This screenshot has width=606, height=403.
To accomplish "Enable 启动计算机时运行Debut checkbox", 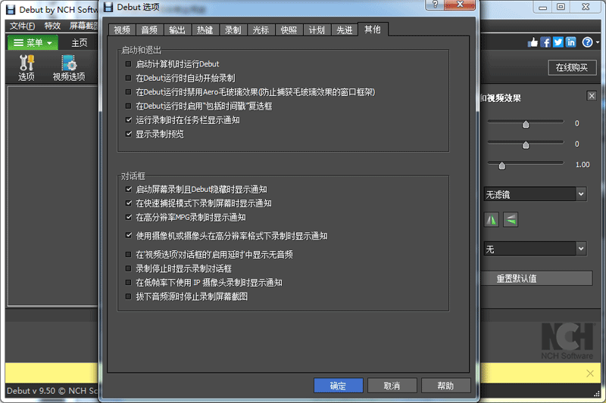I will [129, 64].
